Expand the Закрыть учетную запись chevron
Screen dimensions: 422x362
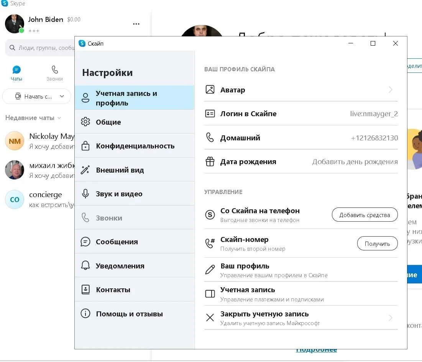[x=391, y=318]
